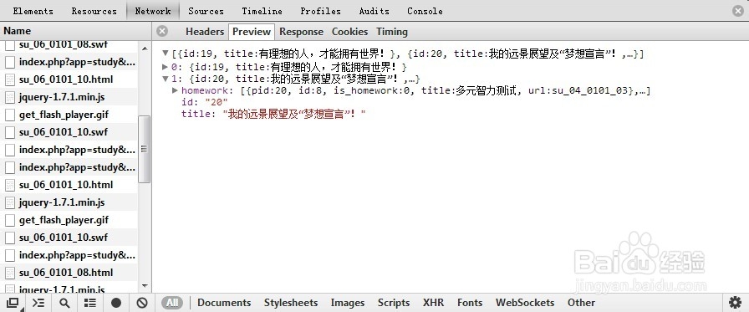Open search with the magnifier icon
749x312 pixels.
pyautogui.click(x=64, y=303)
